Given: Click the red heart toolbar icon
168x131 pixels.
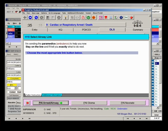Looking at the screenshot, I should pos(106,18).
